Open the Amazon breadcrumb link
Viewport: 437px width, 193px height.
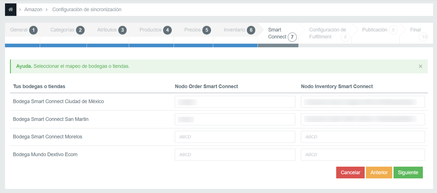pos(33,9)
